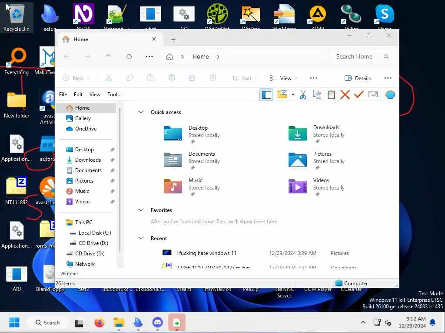Select Gallery in navigation pane
This screenshot has height=333, width=445.
tap(86, 118)
